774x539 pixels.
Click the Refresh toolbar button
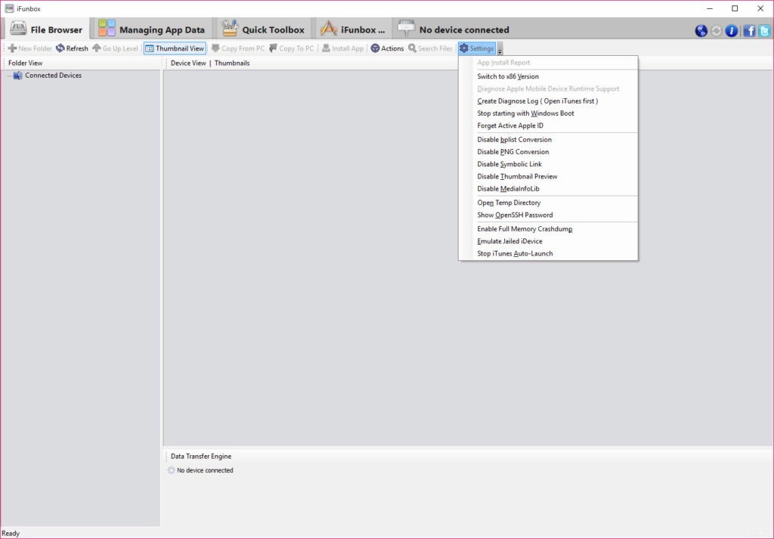(72, 48)
